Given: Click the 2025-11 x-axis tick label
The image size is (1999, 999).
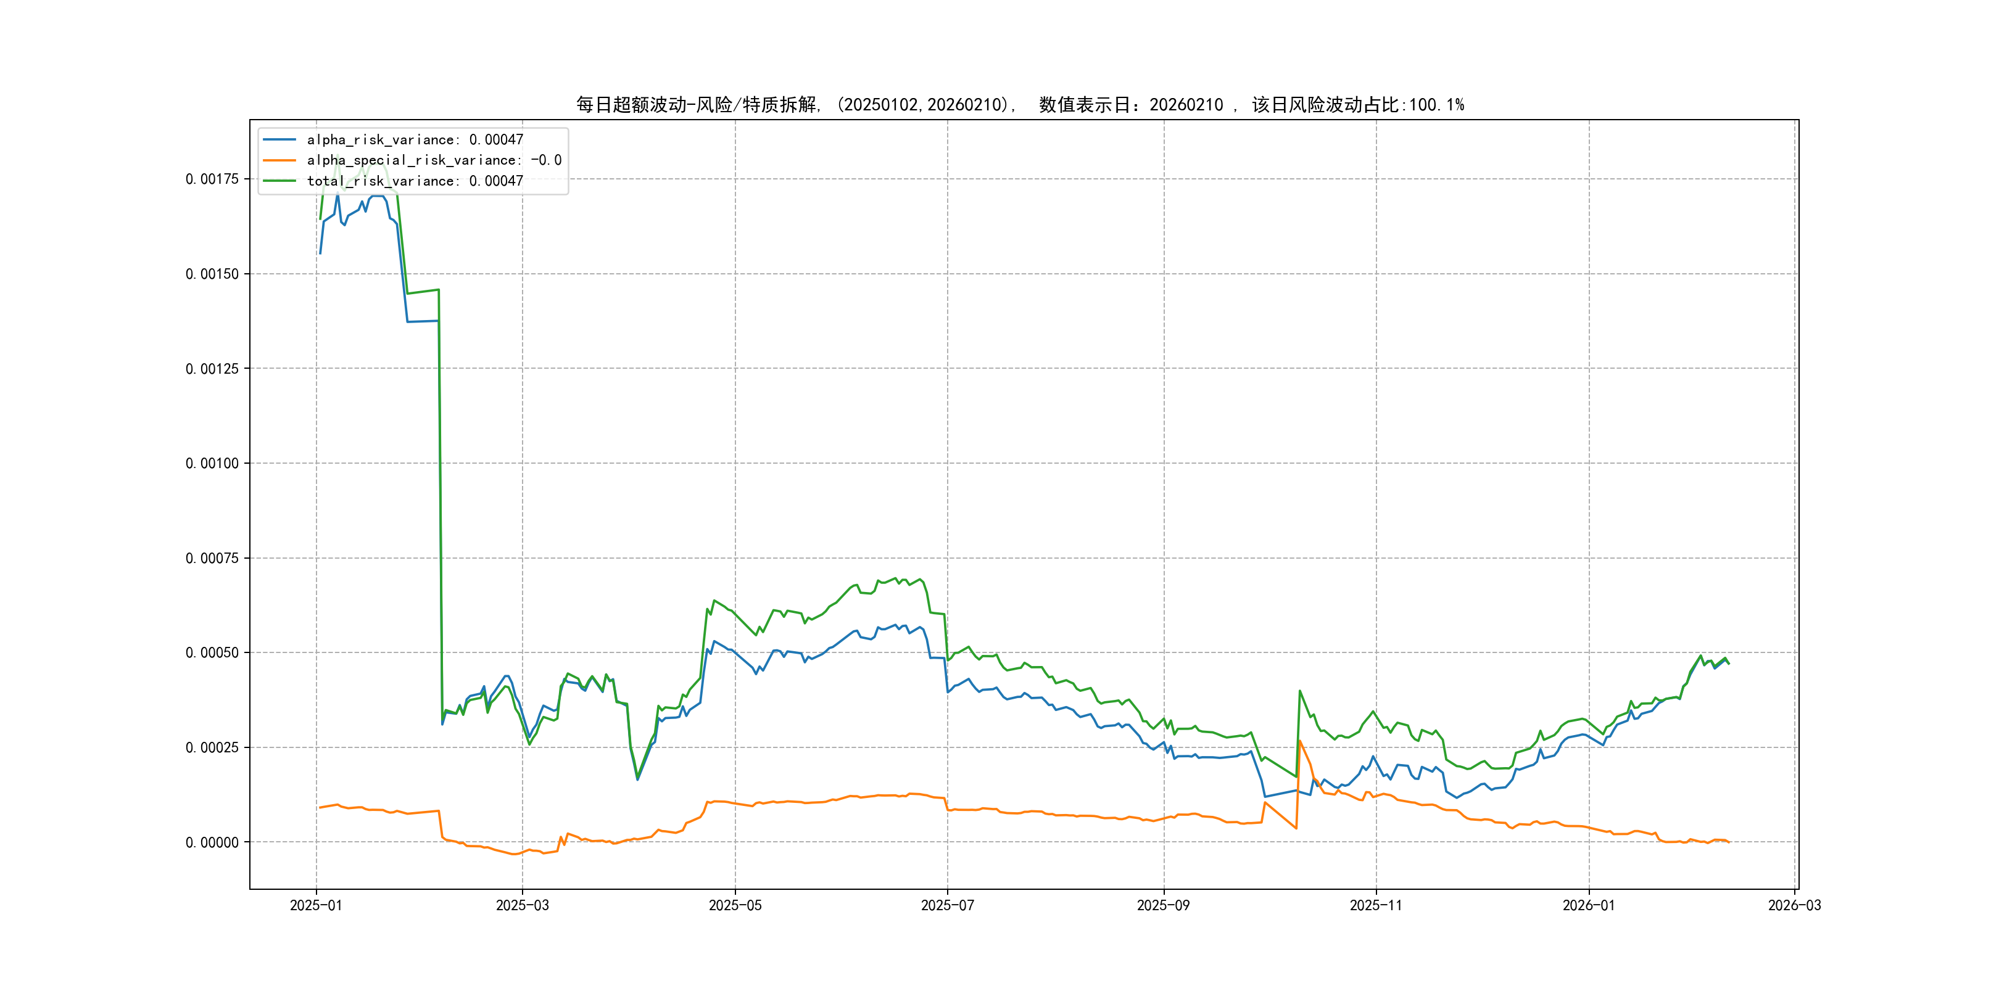Looking at the screenshot, I should pyautogui.click(x=1375, y=905).
